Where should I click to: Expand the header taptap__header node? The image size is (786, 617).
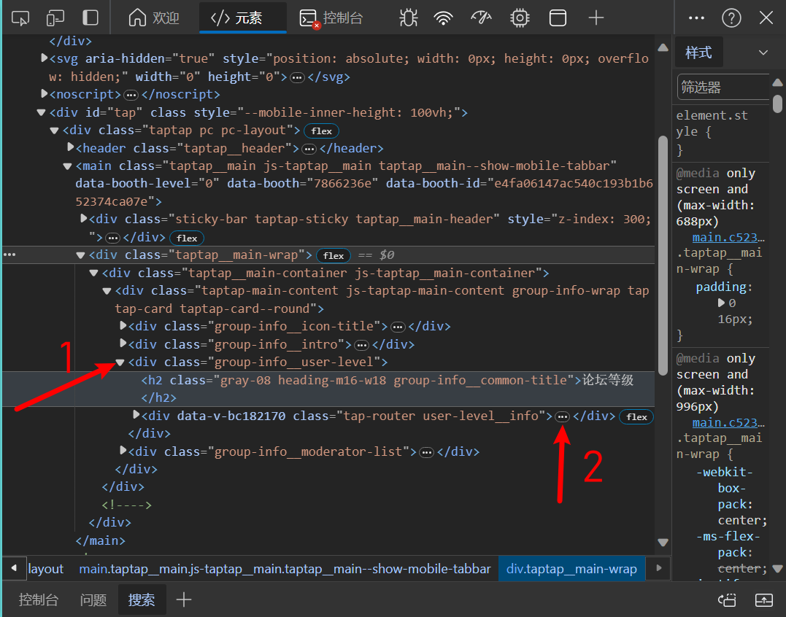tap(71, 147)
